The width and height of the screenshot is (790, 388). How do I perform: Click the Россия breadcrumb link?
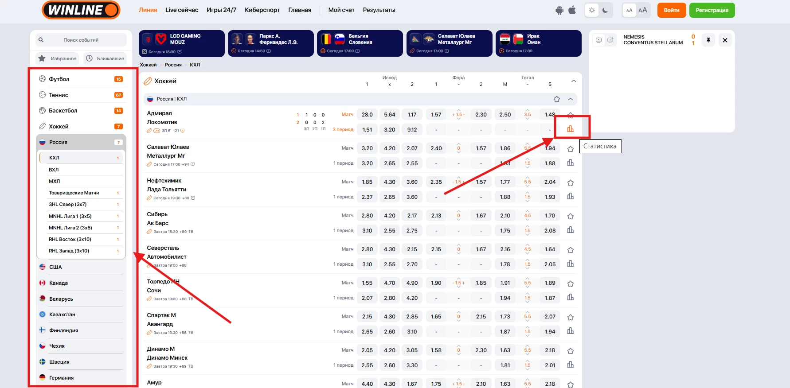click(x=173, y=65)
